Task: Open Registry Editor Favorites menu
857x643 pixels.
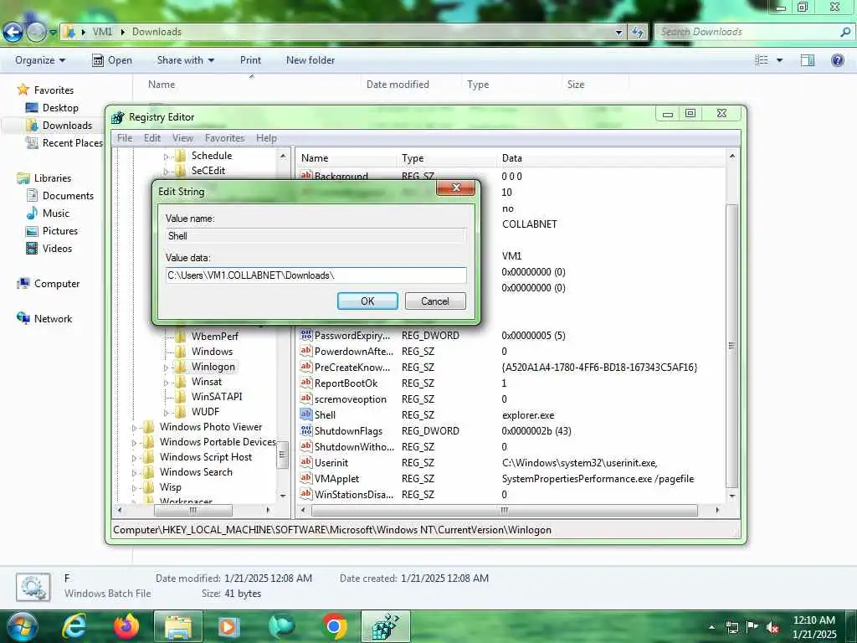Action: tap(224, 138)
